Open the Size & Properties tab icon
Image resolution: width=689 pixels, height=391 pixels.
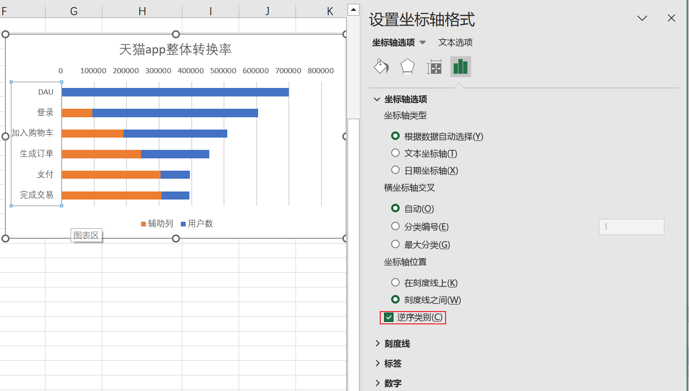tap(434, 67)
